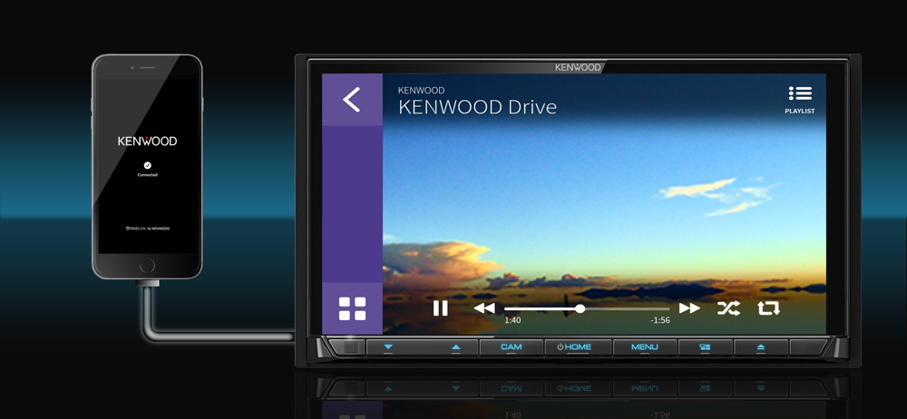Tap the rewind double-arrow button
Image resolution: width=907 pixels, height=419 pixels.
click(x=484, y=308)
